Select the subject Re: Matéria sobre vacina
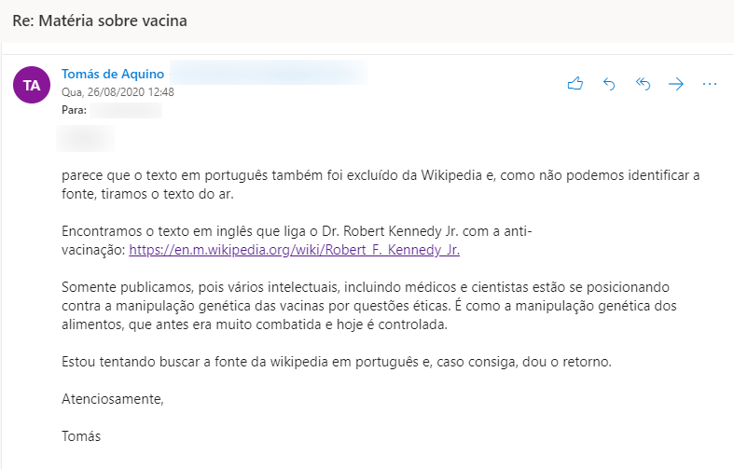Viewport: 734px width, 469px height. pyautogui.click(x=100, y=21)
